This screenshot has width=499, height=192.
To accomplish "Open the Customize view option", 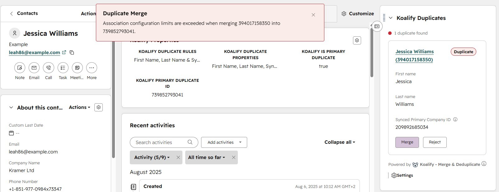I will 358,14.
